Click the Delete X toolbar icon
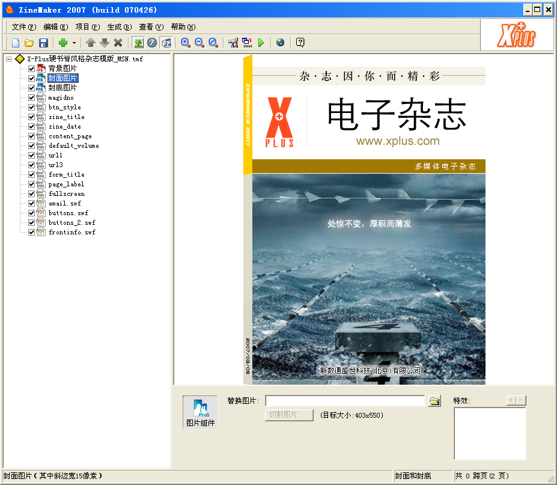557x485 pixels. tap(118, 43)
